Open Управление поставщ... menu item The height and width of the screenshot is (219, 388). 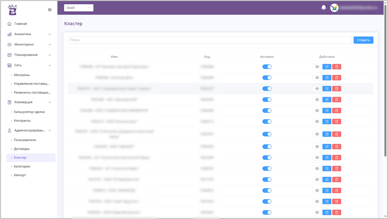coord(32,84)
